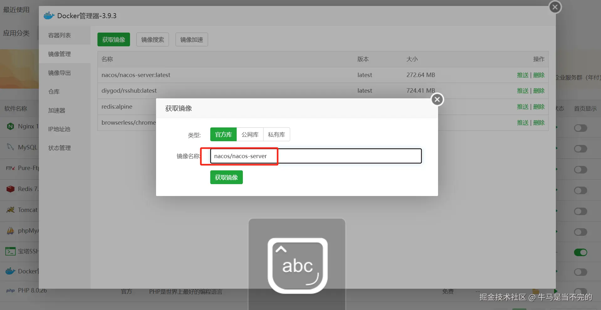Click 名称 column header

107,59
